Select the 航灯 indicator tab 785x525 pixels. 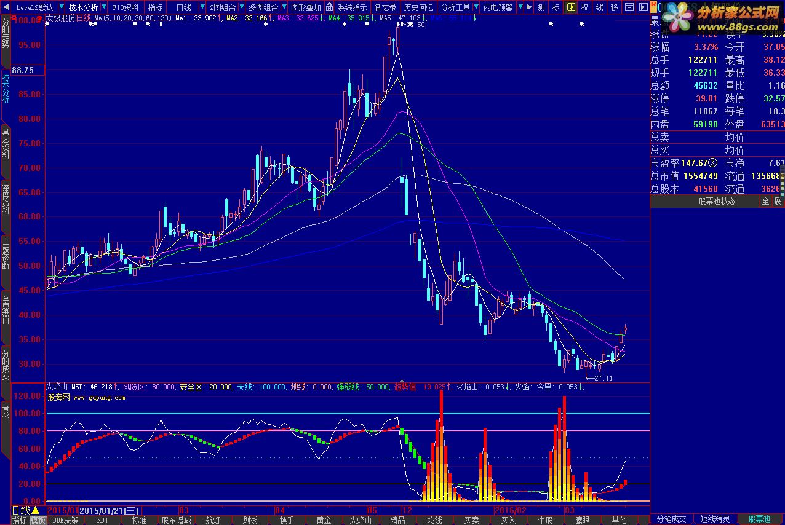213,519
